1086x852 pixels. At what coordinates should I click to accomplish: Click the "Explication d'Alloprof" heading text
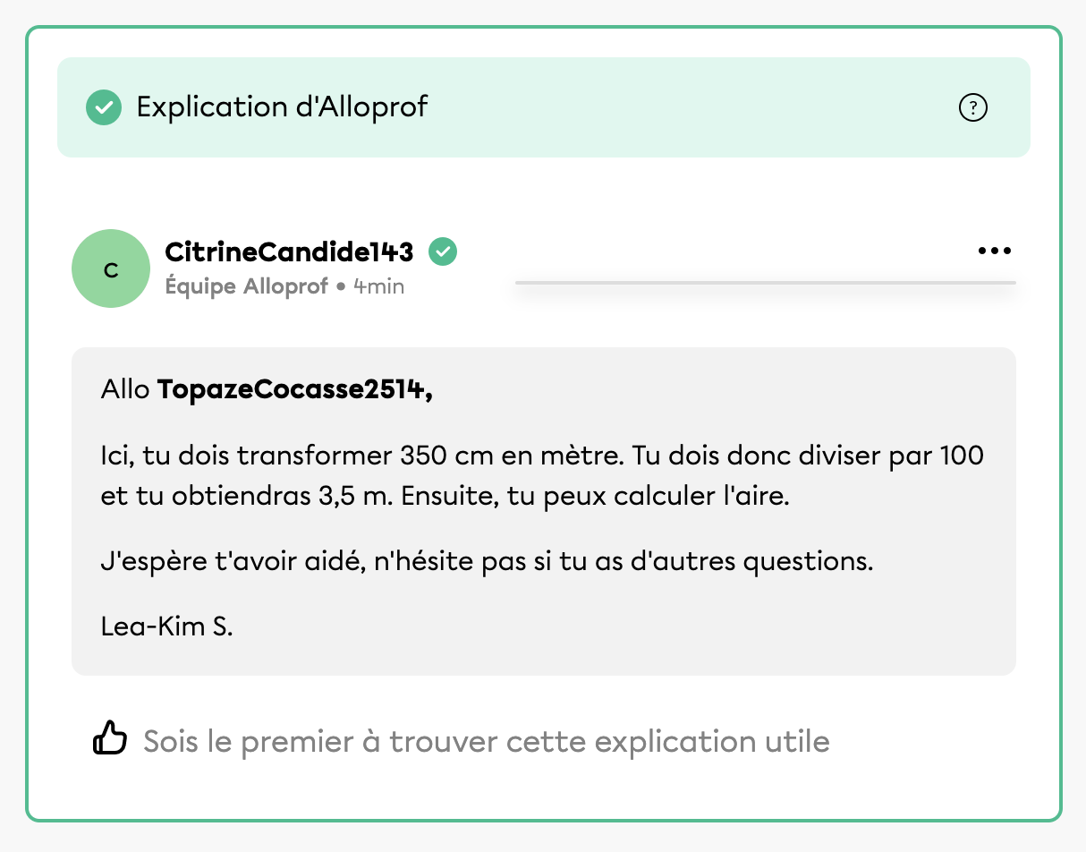coord(282,107)
